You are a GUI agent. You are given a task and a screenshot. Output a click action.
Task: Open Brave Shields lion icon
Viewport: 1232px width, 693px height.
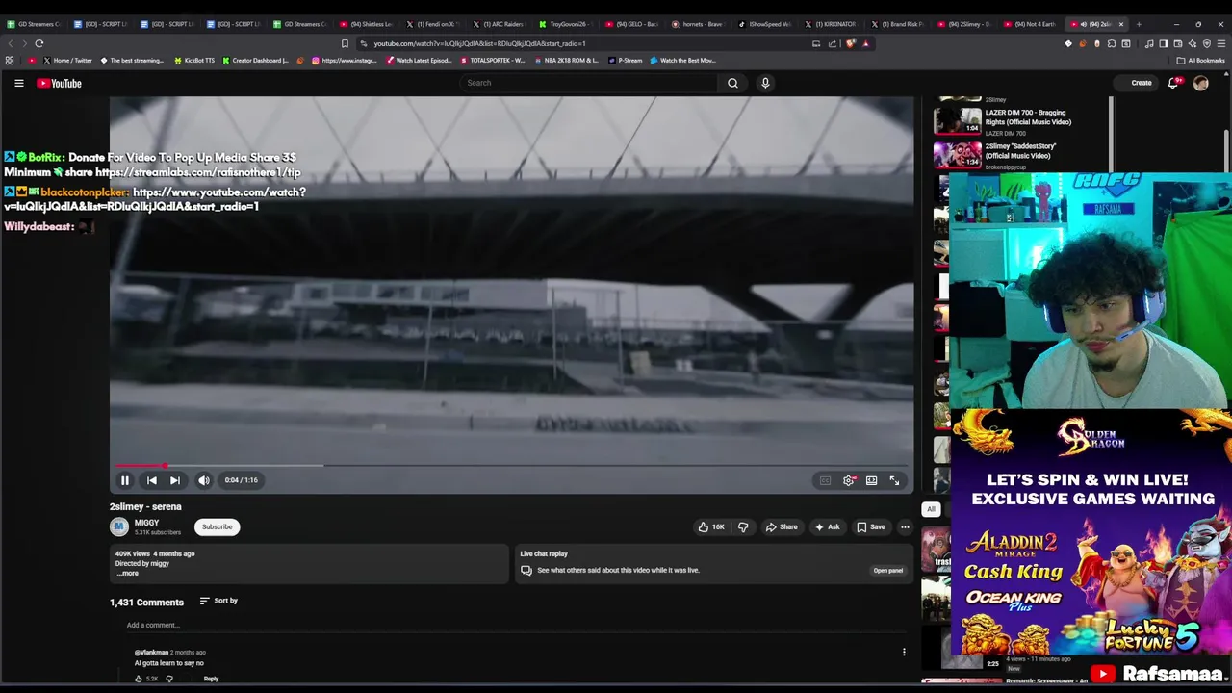850,43
